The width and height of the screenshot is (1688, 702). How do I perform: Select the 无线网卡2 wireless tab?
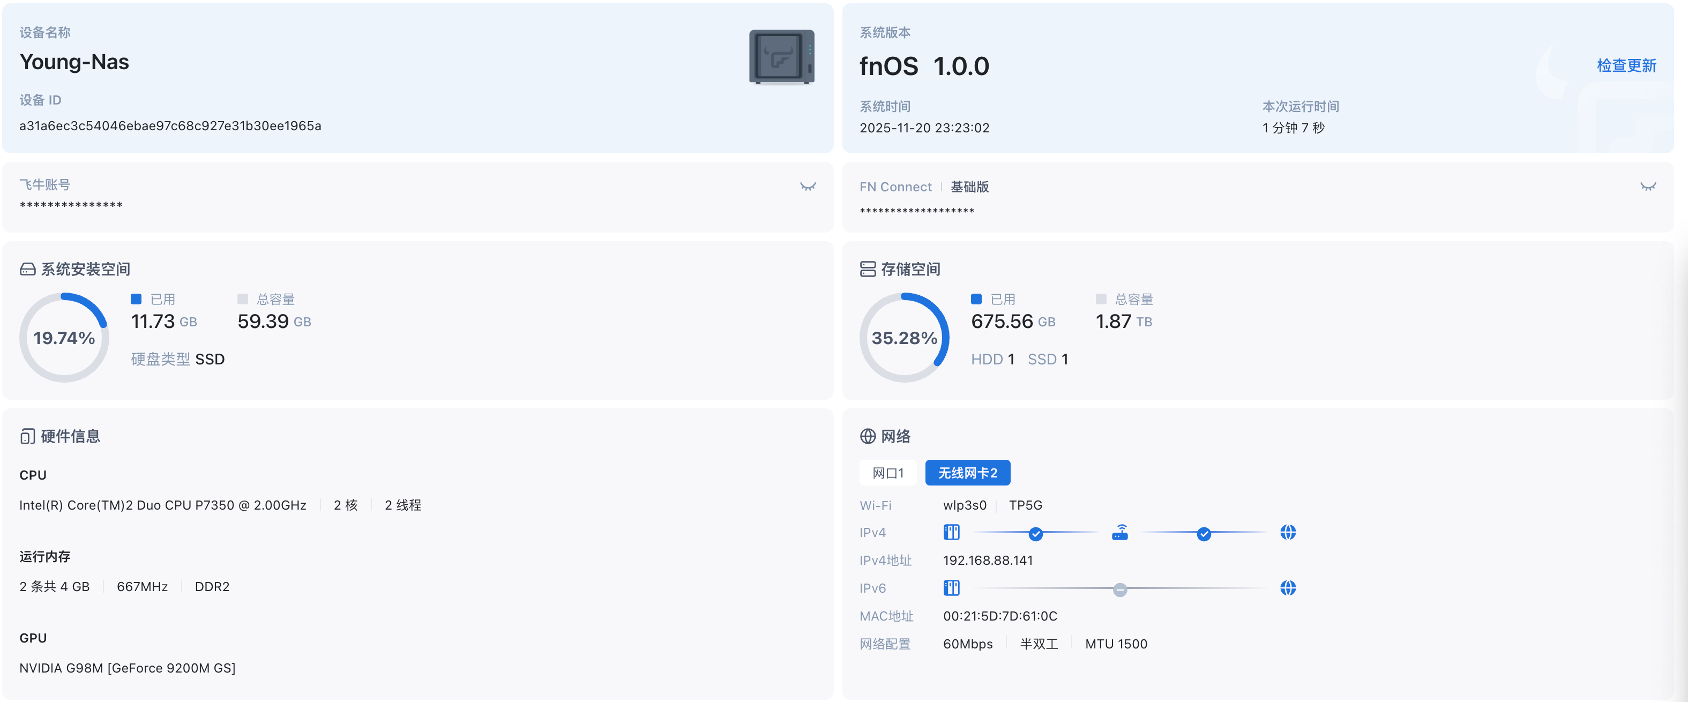(967, 473)
